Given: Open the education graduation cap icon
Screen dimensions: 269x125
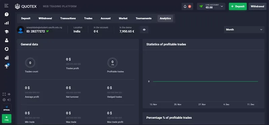Looking at the screenshot, I should tap(6, 32).
